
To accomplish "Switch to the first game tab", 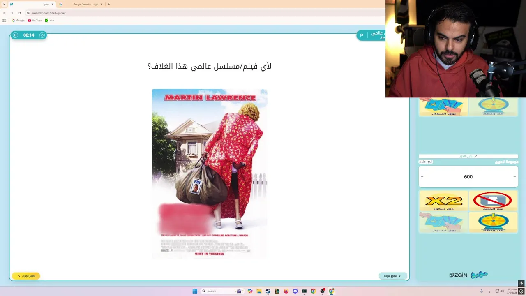I will point(31,4).
